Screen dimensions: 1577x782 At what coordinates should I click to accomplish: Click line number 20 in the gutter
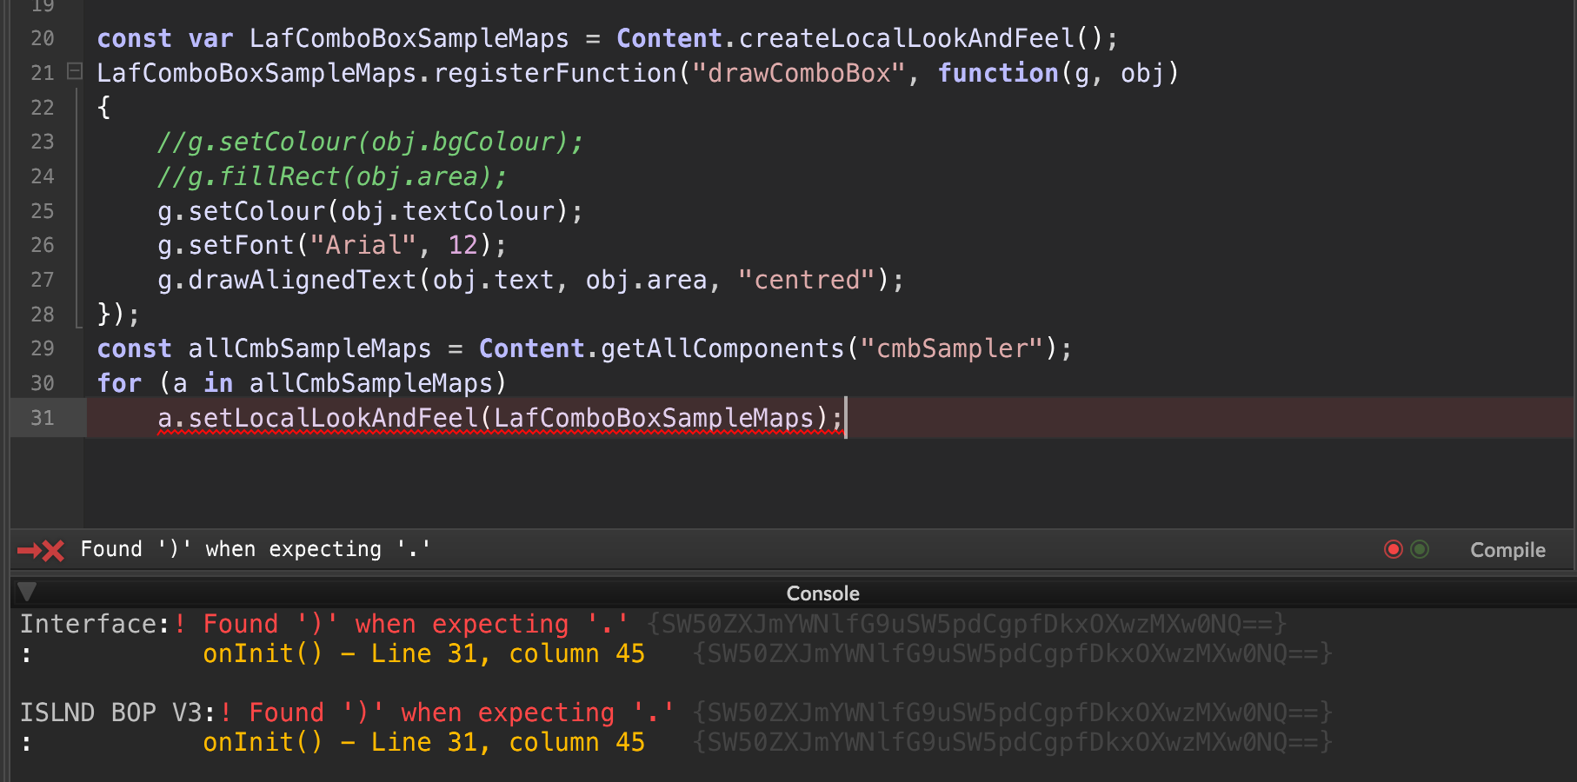tap(43, 38)
